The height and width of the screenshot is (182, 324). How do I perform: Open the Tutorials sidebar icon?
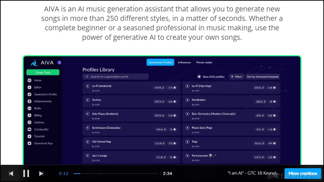pos(29,136)
